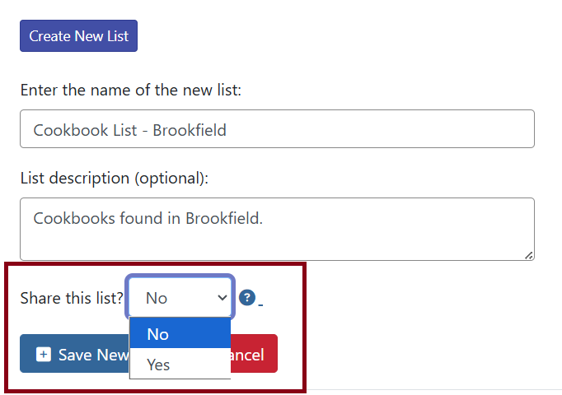Click the "List description (optional)" label

[x=114, y=178]
